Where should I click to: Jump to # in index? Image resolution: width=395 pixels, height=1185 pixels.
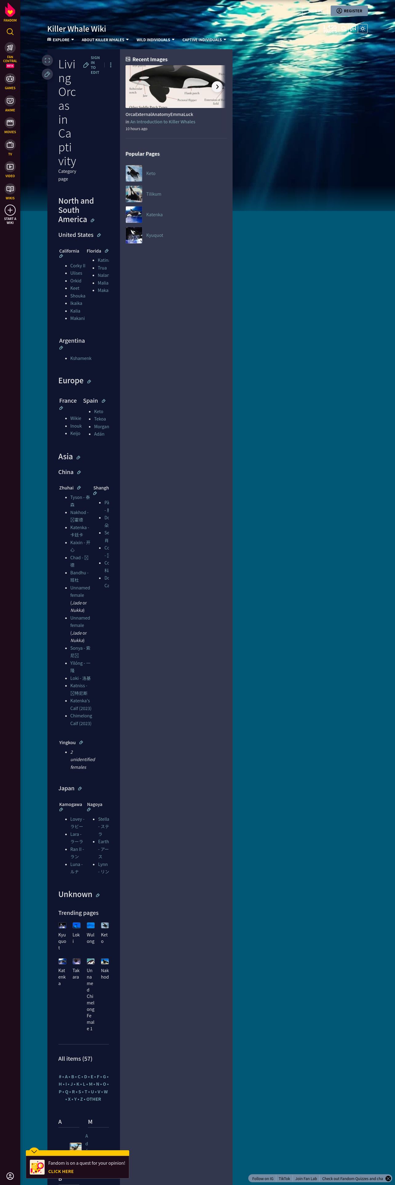(60, 1077)
